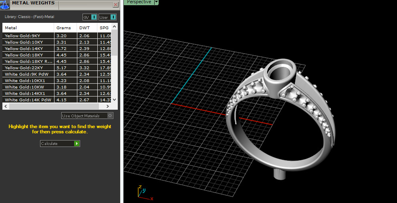Select the White Gold:14K PdW row
This screenshot has height=203, width=397.
57,100
